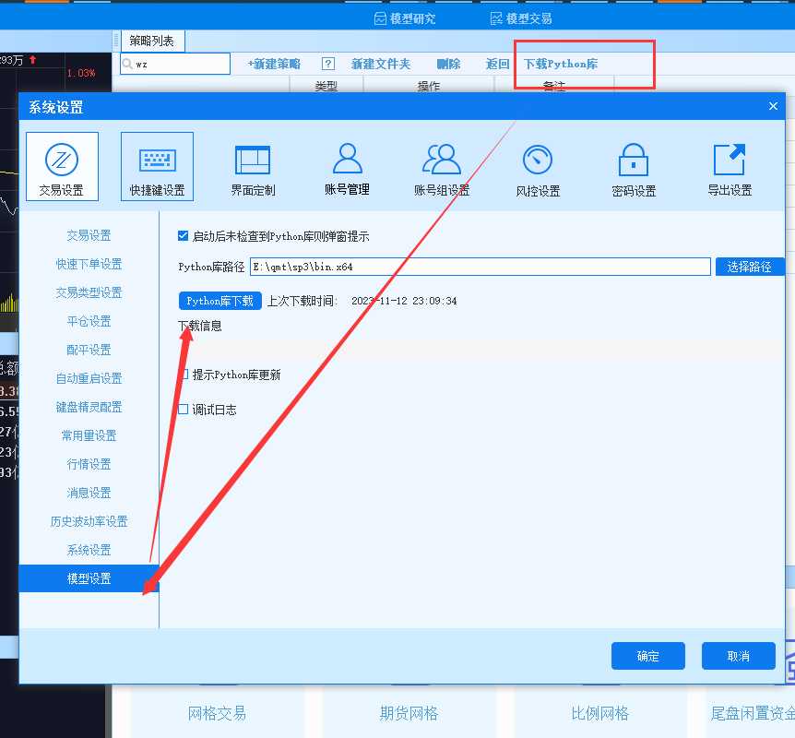Click 新建文件夹 in strategy toolbar
Image resolution: width=795 pixels, height=738 pixels.
coord(380,64)
